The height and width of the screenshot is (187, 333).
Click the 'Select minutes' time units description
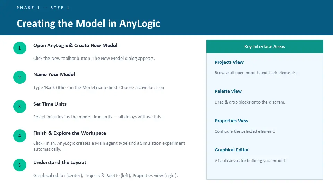point(98,117)
